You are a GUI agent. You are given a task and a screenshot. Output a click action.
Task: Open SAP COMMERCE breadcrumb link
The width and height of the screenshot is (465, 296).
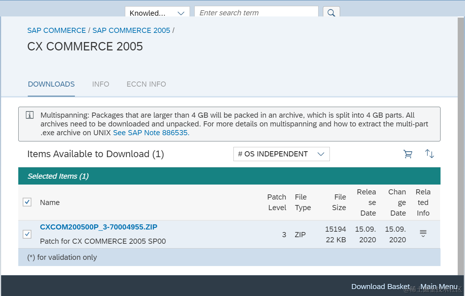[x=57, y=30]
